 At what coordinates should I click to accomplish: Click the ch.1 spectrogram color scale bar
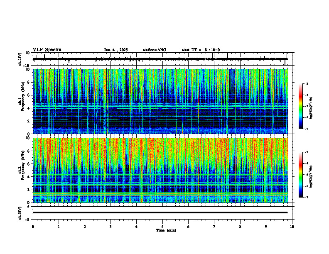tap(301, 106)
